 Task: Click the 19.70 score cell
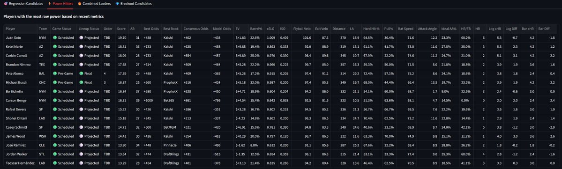click(x=121, y=37)
